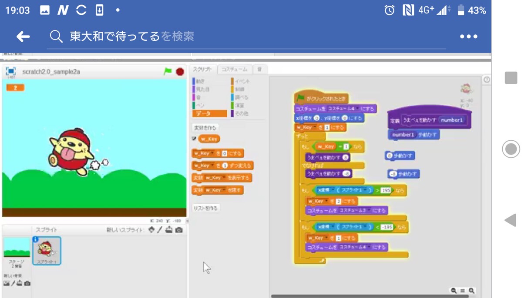Zoom out the scripts area
Viewport: 531px width, 298px height.
coord(454,291)
